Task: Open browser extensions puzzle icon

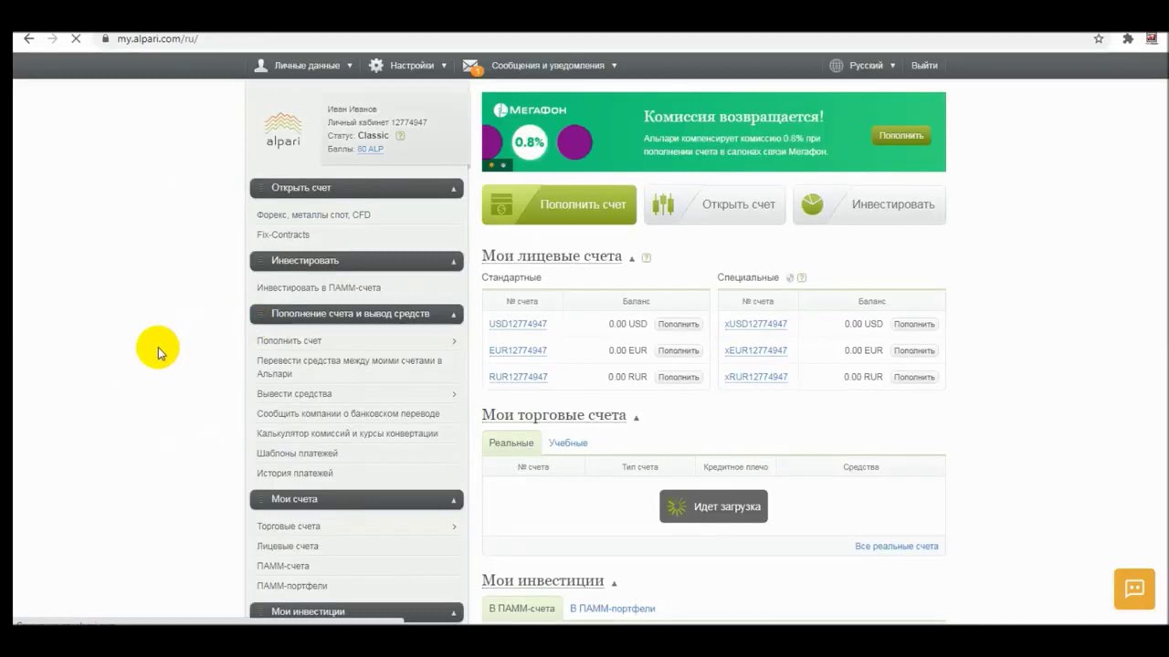Action: pyautogui.click(x=1128, y=38)
